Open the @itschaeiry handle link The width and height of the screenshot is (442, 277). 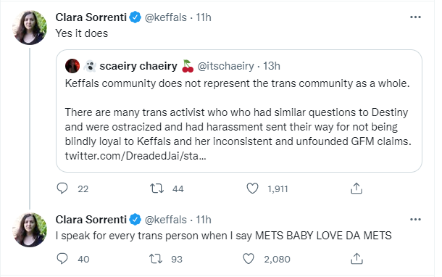click(226, 66)
